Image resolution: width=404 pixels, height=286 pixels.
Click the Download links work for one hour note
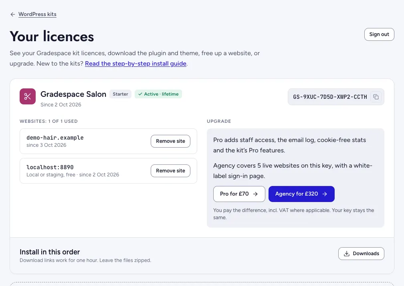[85, 260]
